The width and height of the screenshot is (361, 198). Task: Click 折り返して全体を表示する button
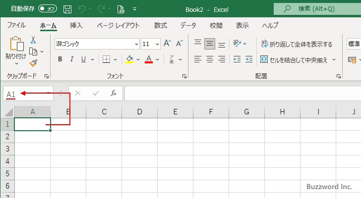[297, 44]
